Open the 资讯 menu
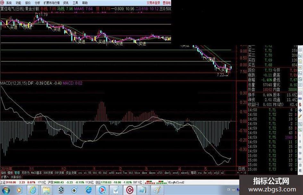This screenshot has width=303, height=195. tap(66, 3)
